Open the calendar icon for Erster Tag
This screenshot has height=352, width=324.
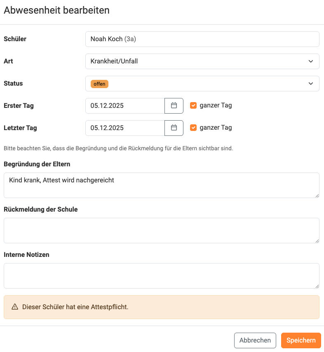[174, 105]
